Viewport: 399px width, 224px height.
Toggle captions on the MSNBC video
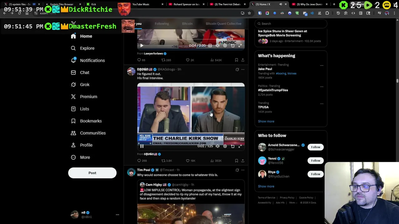tap(210, 46)
